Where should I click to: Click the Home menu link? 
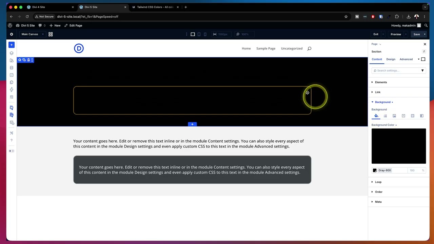(246, 48)
